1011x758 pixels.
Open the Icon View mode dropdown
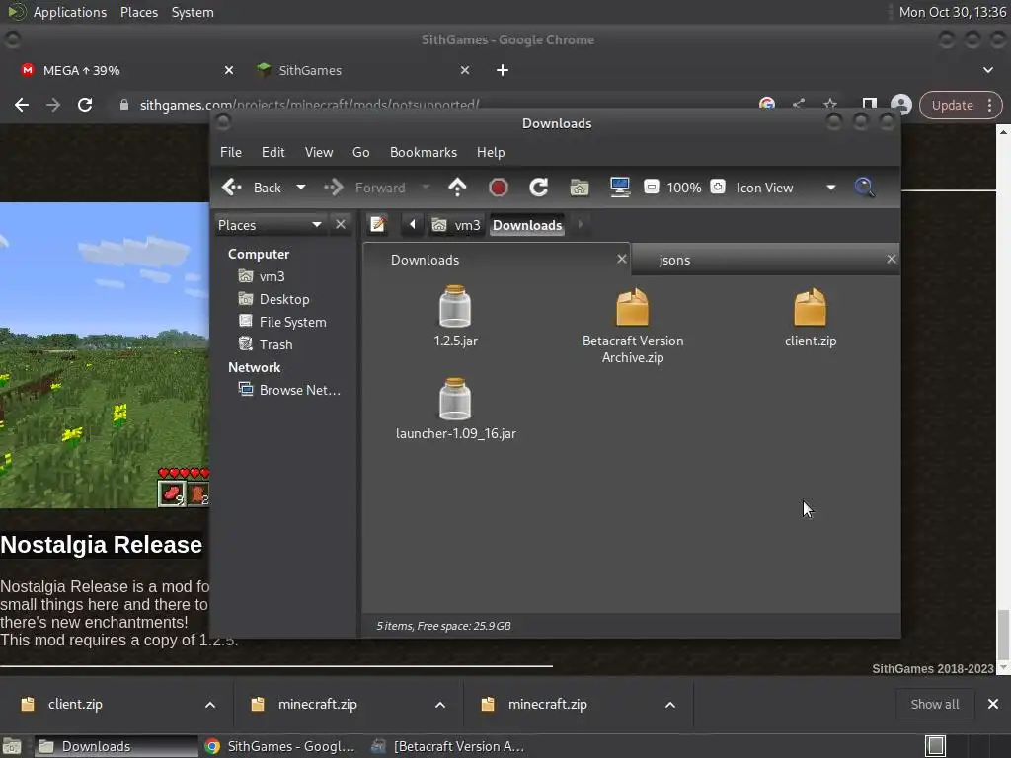tap(785, 188)
